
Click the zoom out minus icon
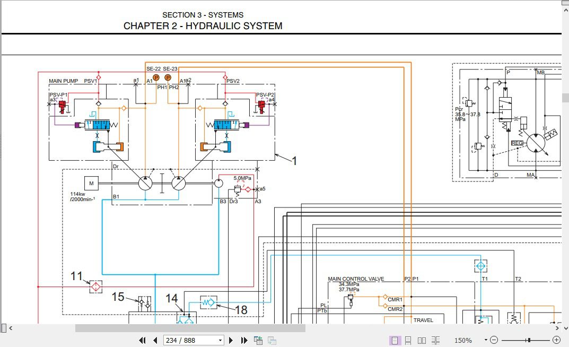(x=494, y=340)
